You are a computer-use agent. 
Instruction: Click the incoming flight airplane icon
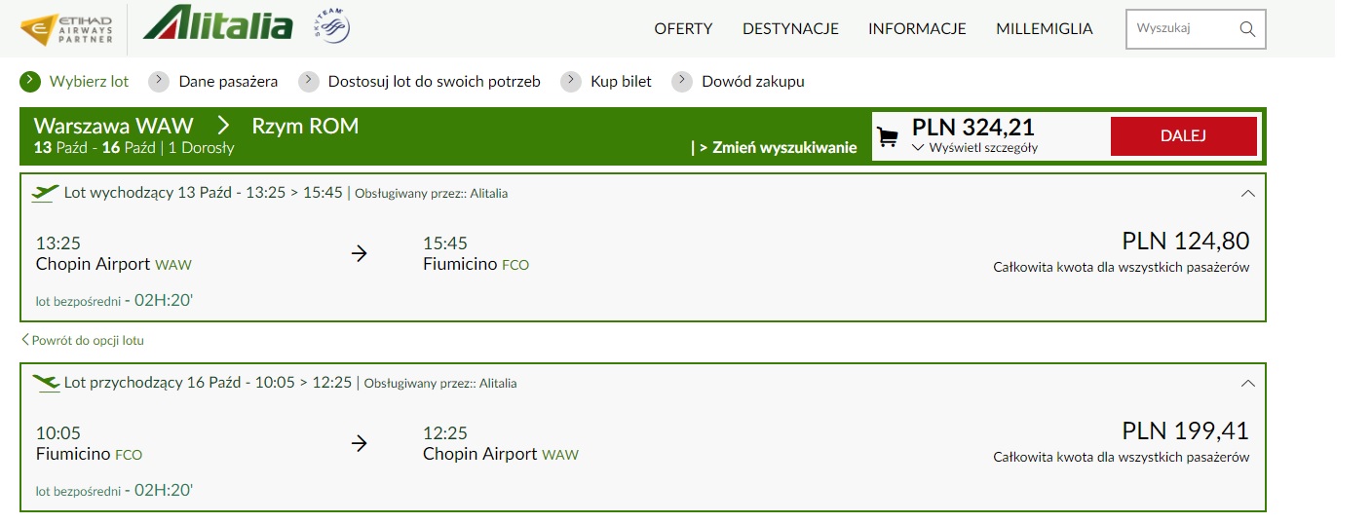[x=45, y=383]
